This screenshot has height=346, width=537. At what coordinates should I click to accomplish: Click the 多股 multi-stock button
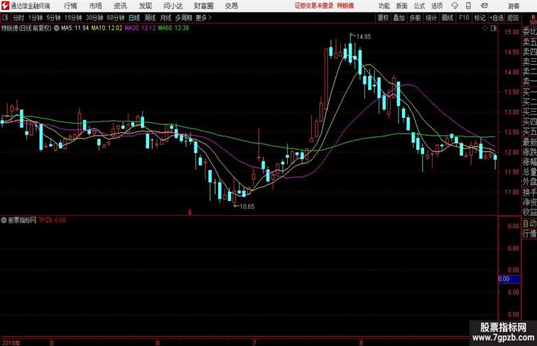click(x=415, y=18)
